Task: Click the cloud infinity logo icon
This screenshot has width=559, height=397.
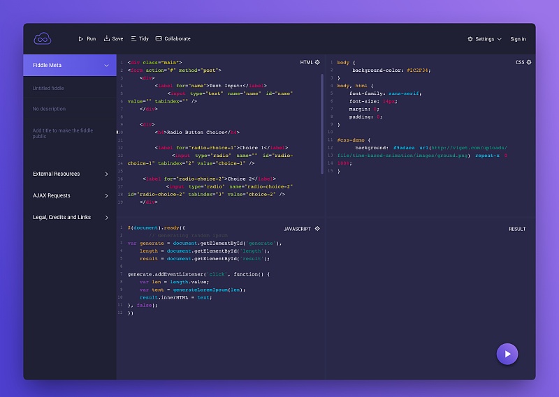Action: click(43, 38)
